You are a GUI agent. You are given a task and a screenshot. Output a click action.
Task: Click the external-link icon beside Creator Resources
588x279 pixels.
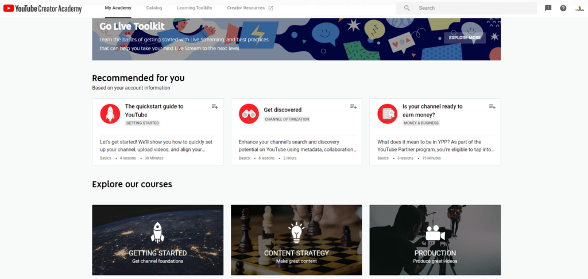(271, 8)
